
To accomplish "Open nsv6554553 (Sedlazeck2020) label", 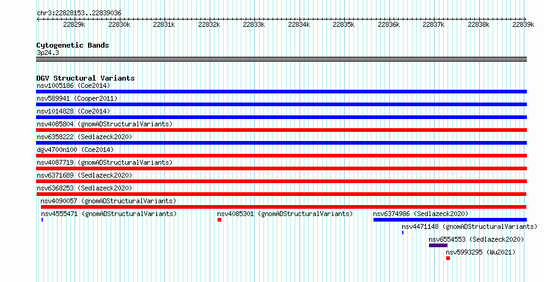I will [x=476, y=239].
